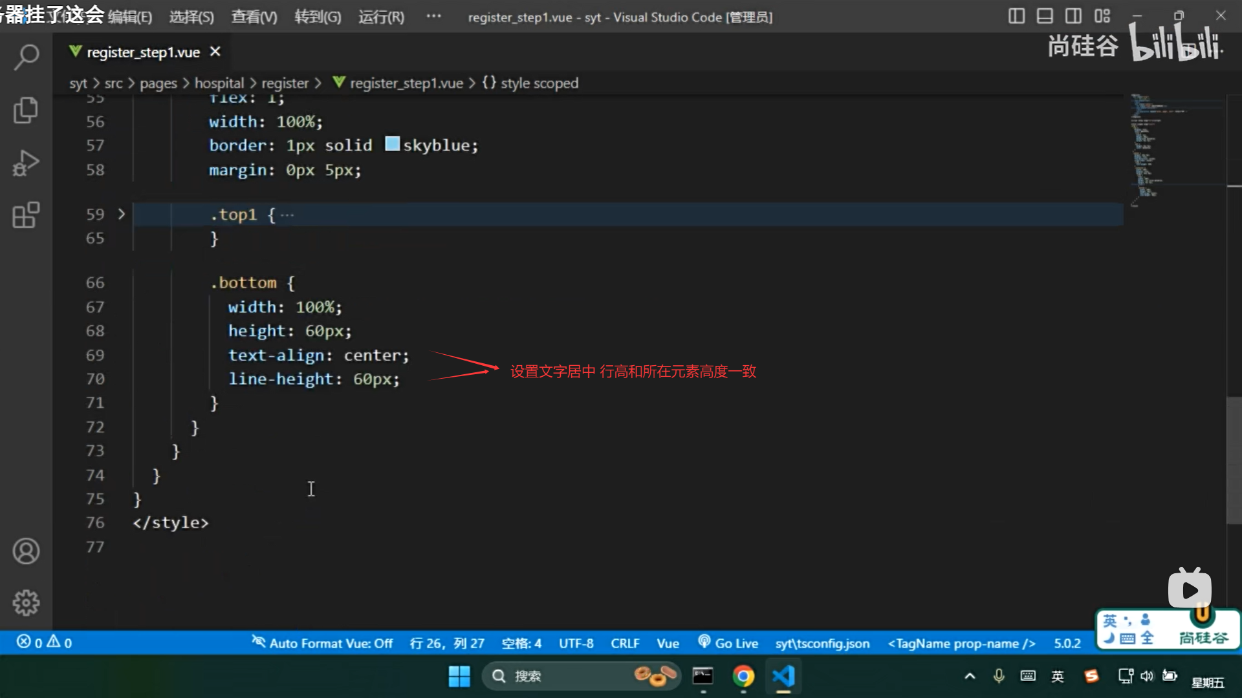Click the errors and warnings indicator

click(44, 642)
